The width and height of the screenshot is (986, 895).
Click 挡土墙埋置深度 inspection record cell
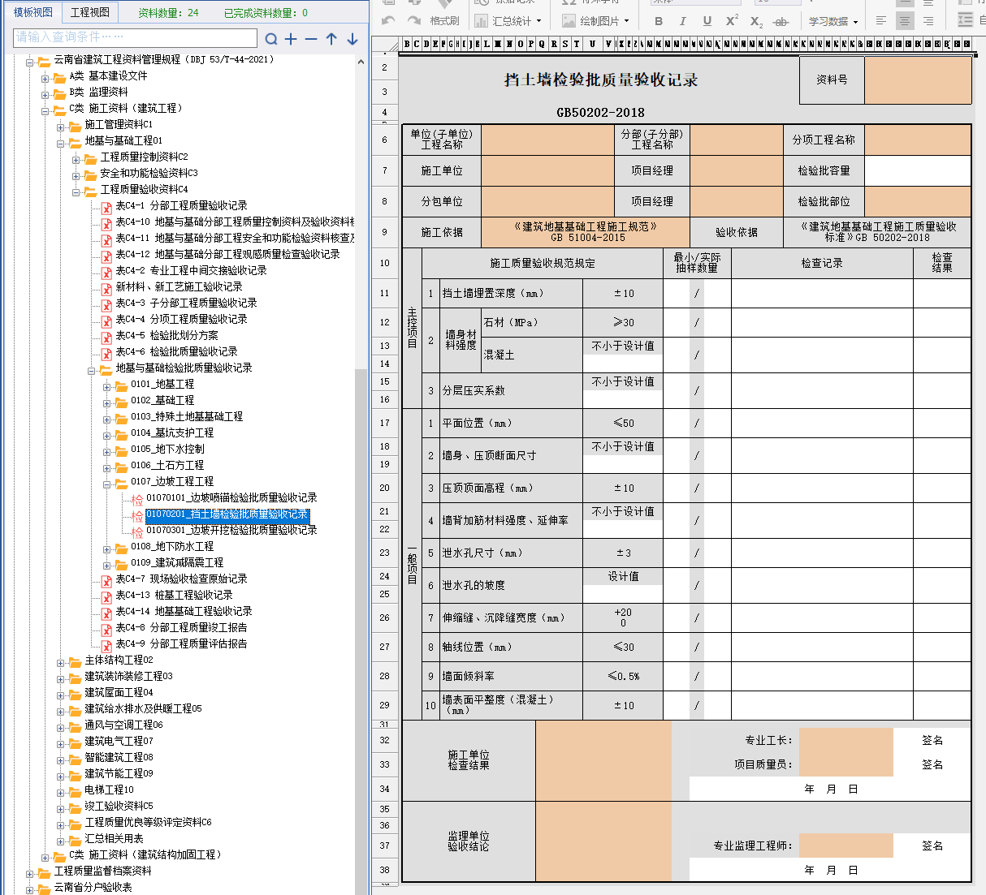(x=822, y=293)
